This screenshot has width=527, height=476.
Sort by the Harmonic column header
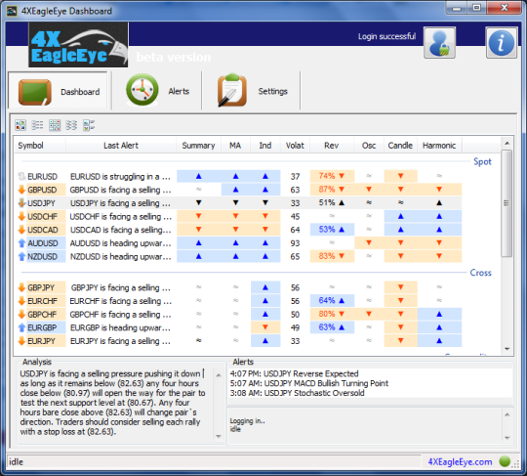coord(439,146)
